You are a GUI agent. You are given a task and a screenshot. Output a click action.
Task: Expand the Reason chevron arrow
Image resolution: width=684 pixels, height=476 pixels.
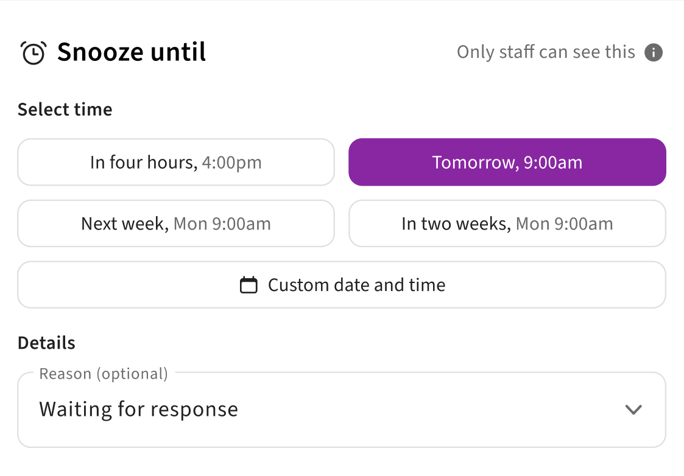click(x=633, y=410)
